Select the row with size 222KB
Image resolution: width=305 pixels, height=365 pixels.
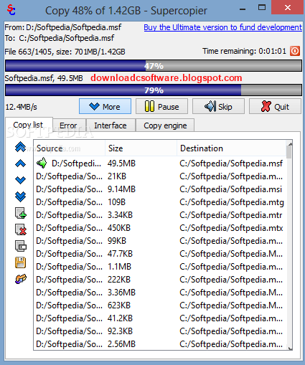click(x=160, y=280)
